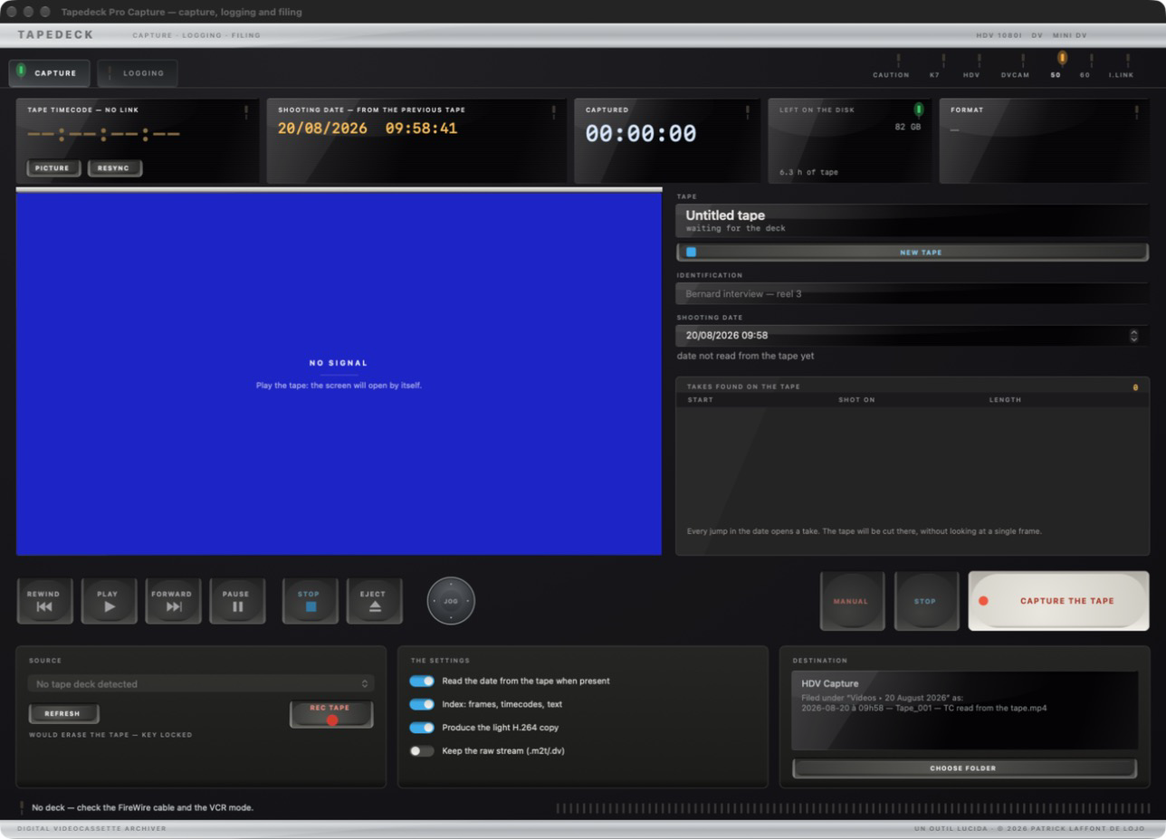This screenshot has height=839, width=1166.
Task: Click the 'Length' column header
Action: pyautogui.click(x=1005, y=400)
